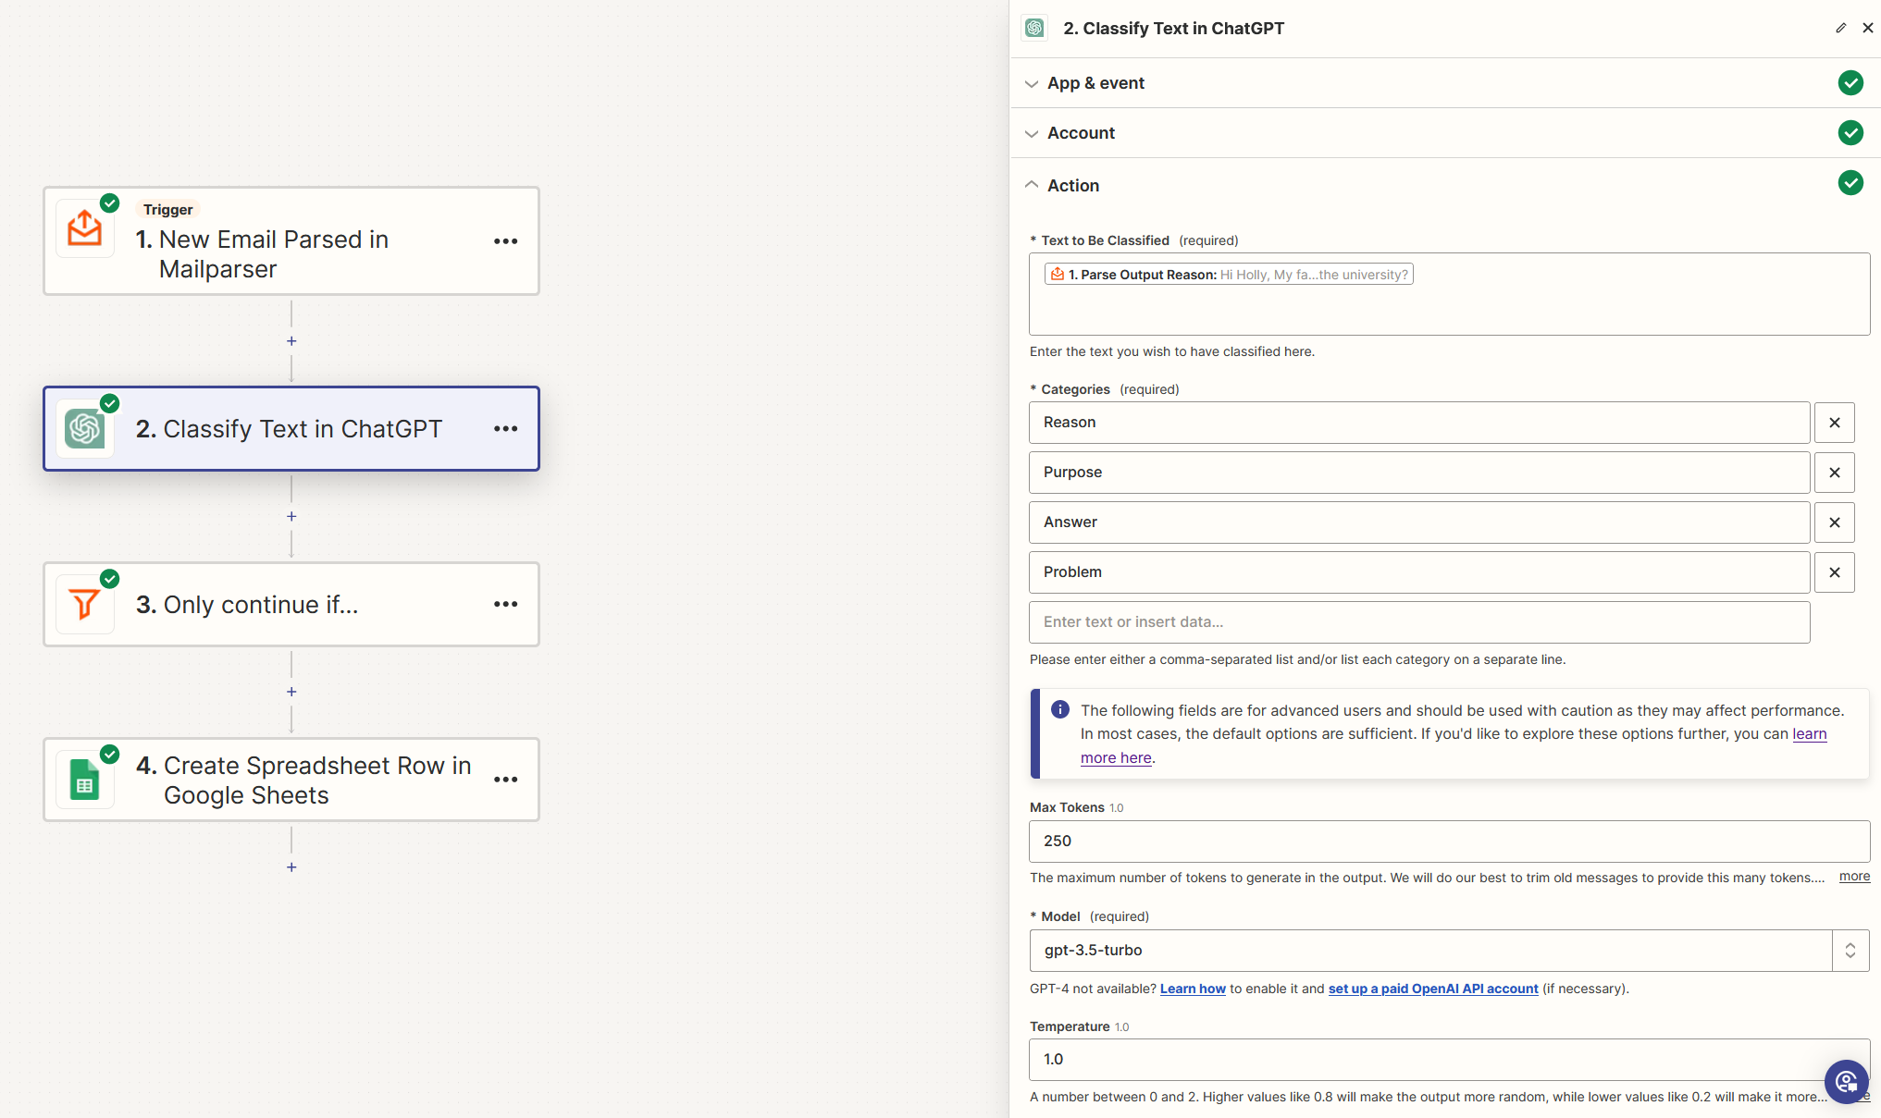The height and width of the screenshot is (1118, 1881).
Task: Click the panel title Classify Text in ChatGPT
Action: point(1173,29)
